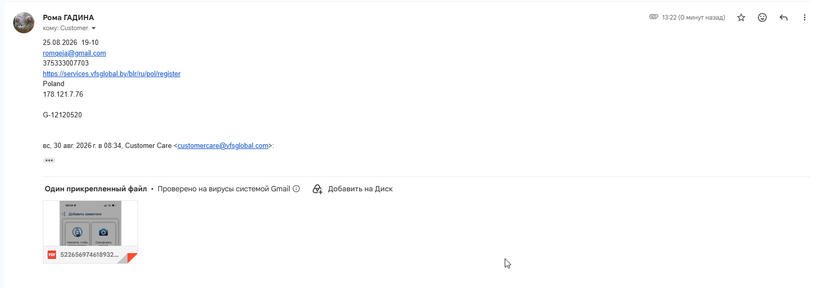Viewport: 820px width, 288px height.
Task: Star this email message
Action: [741, 17]
